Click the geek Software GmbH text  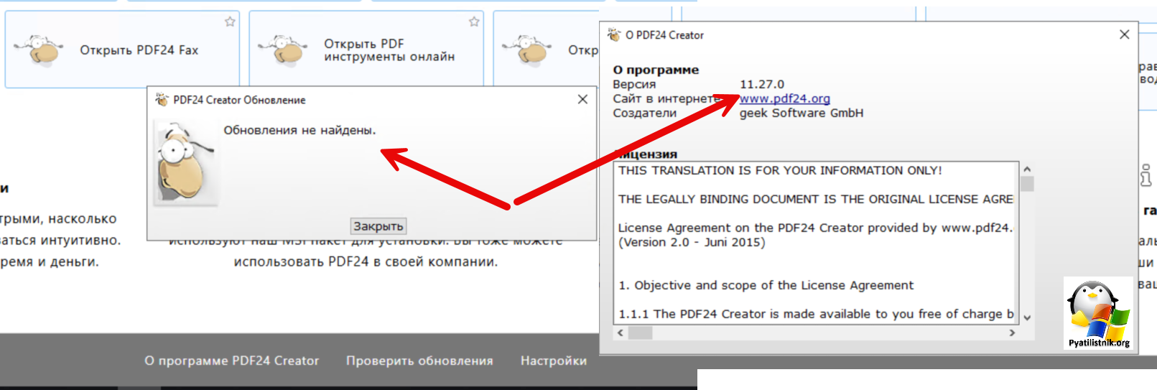point(801,113)
